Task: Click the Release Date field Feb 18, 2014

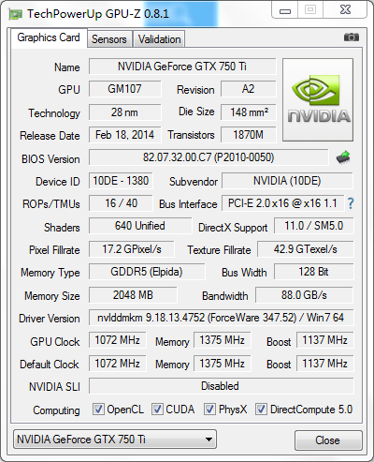Action: (x=125, y=135)
